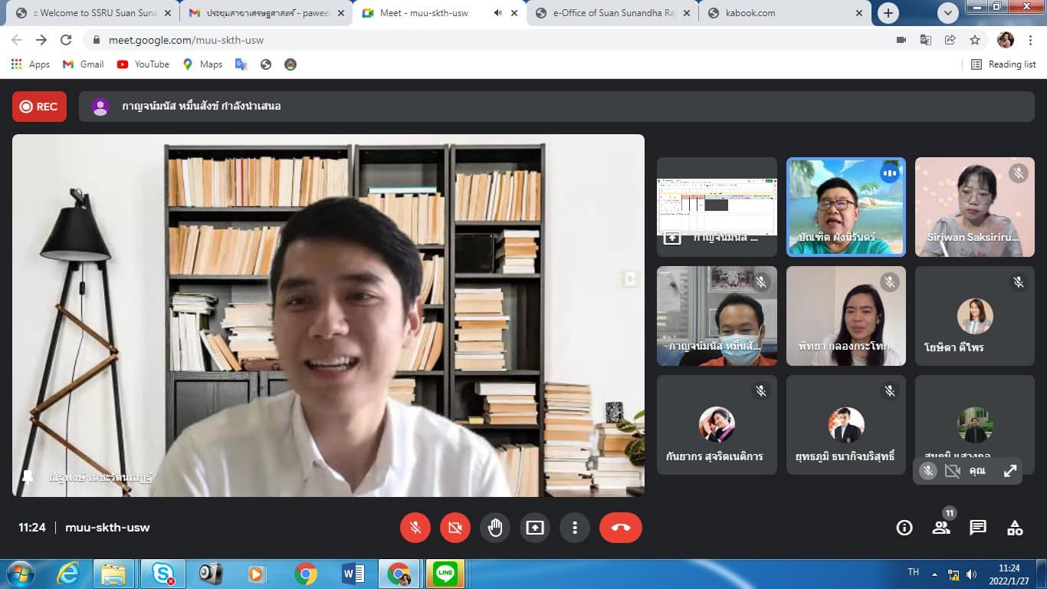The height and width of the screenshot is (589, 1047).
Task: Open a new browser tab
Action: click(x=888, y=13)
